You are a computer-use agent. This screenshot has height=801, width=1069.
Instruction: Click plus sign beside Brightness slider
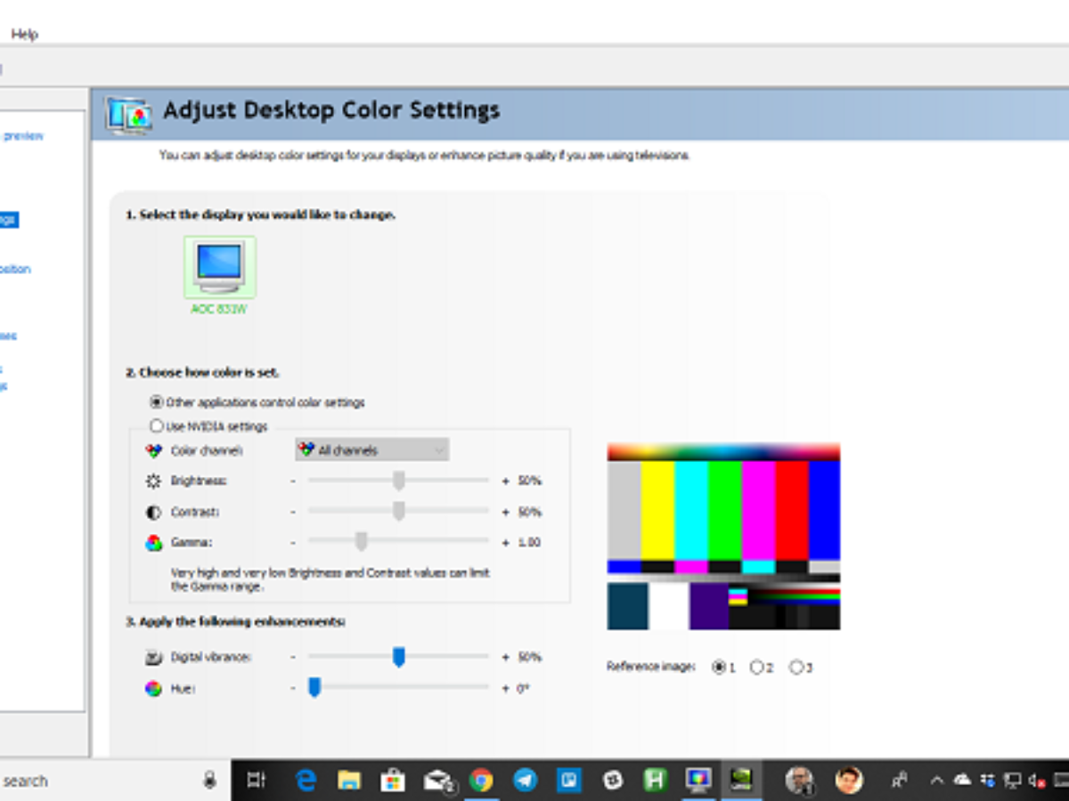click(505, 481)
